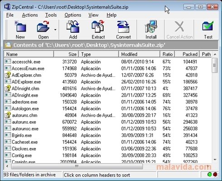Test the archive with Test icon
This screenshot has width=222, height=181.
point(208,26)
